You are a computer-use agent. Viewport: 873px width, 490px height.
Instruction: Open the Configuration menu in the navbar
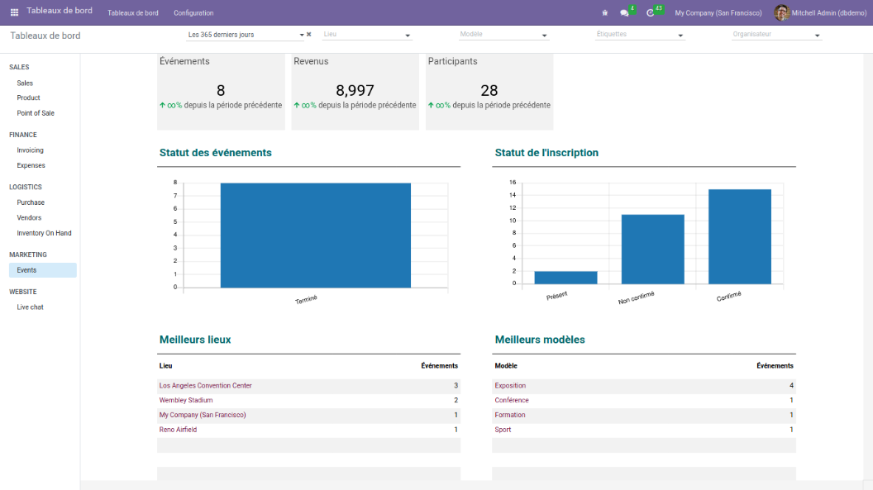(193, 13)
